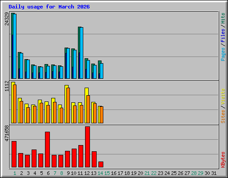Click the cyan hits bar for day 5
The width and height of the screenshot is (228, 178).
[41, 73]
